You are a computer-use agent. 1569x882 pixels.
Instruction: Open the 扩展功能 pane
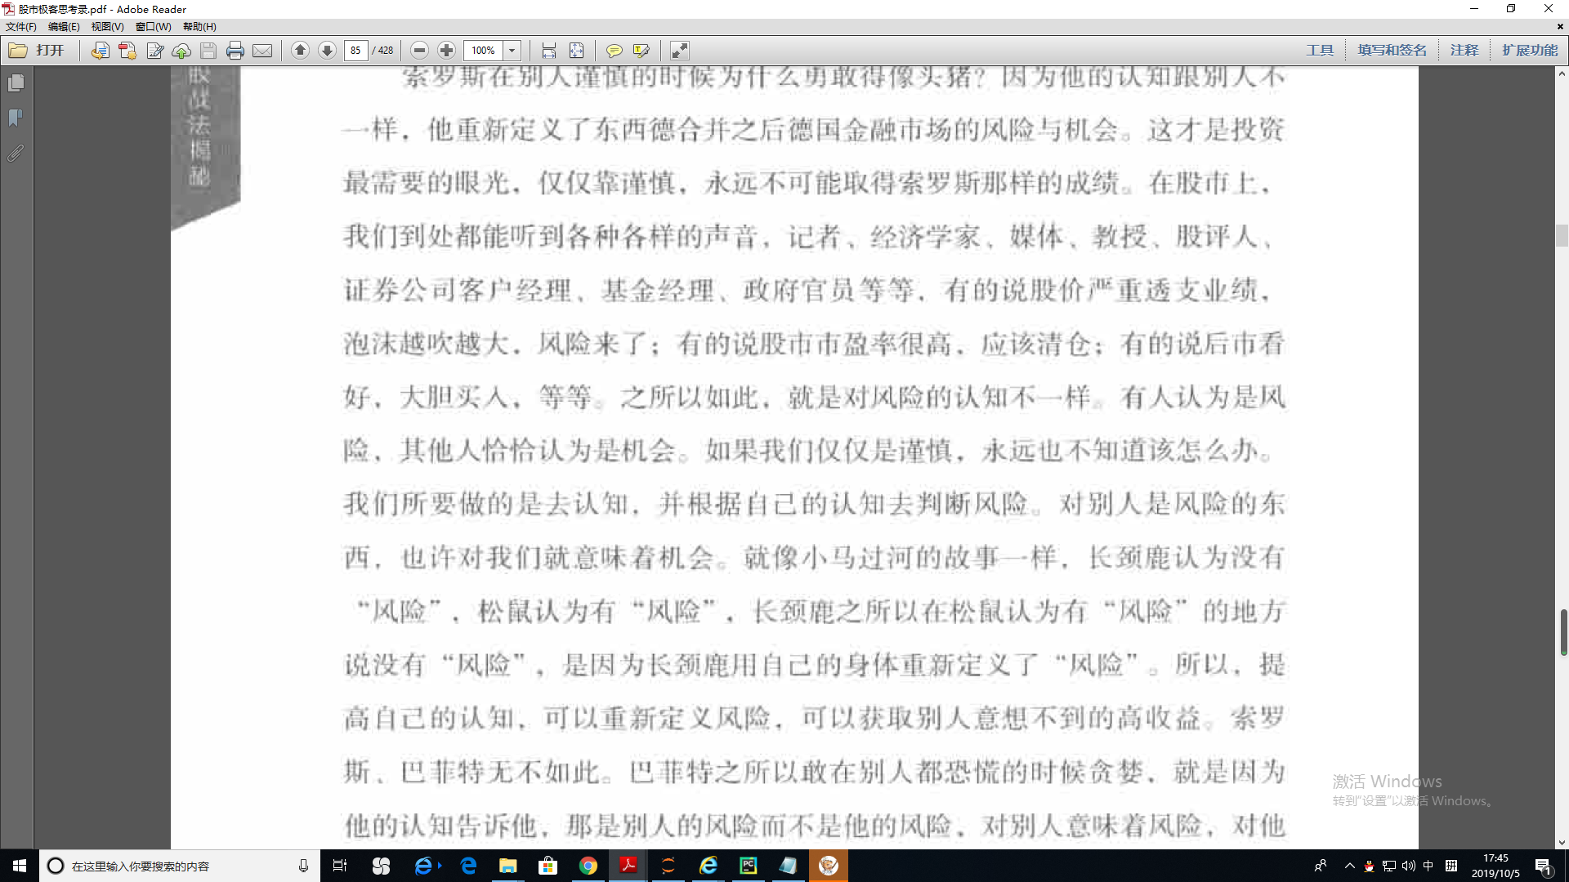click(x=1530, y=51)
